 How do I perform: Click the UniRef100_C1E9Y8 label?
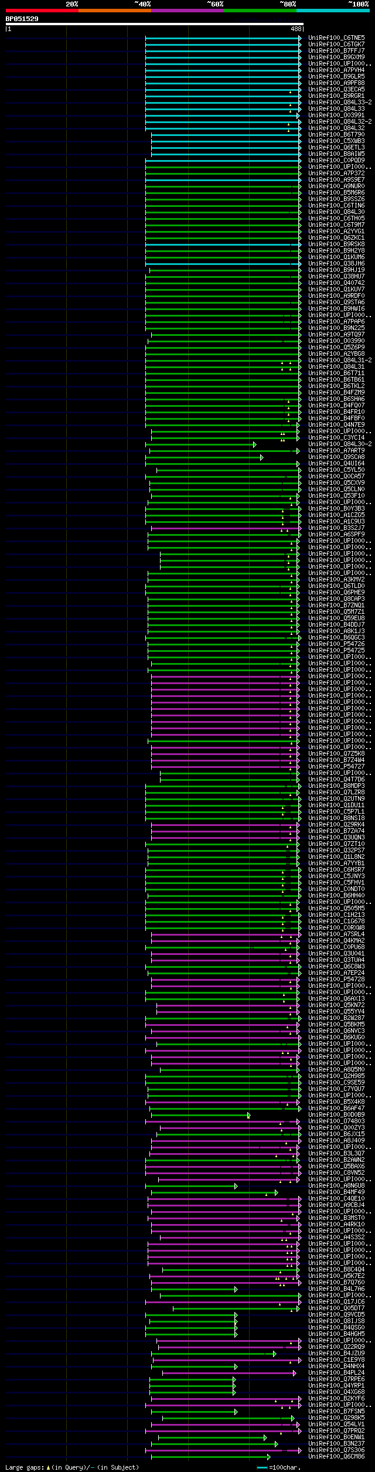[x=336, y=1360]
